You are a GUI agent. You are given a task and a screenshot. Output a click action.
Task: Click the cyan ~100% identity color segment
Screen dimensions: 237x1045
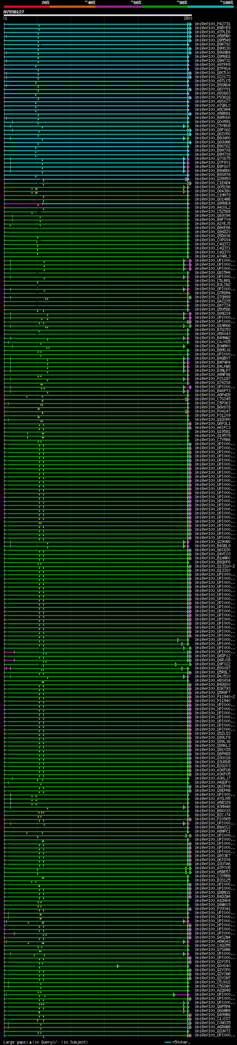[x=210, y=7]
